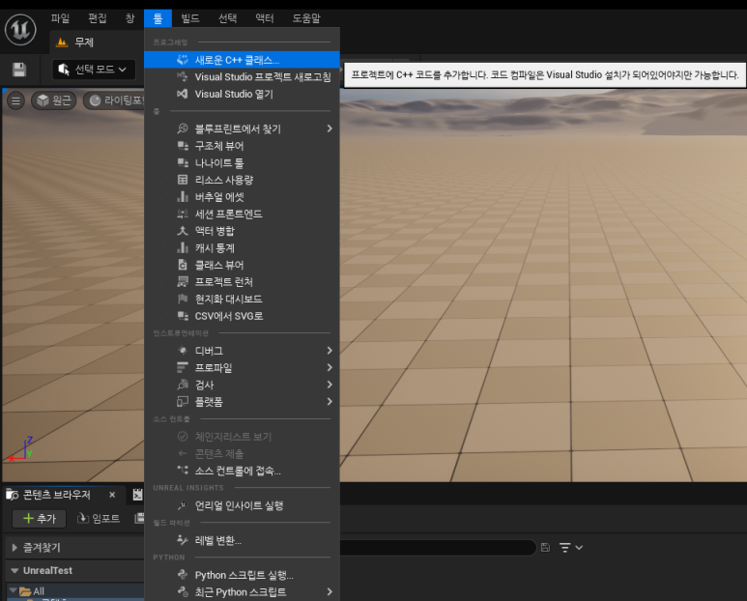
Task: Expand the 디버그 submenu arrow
Action: point(330,351)
